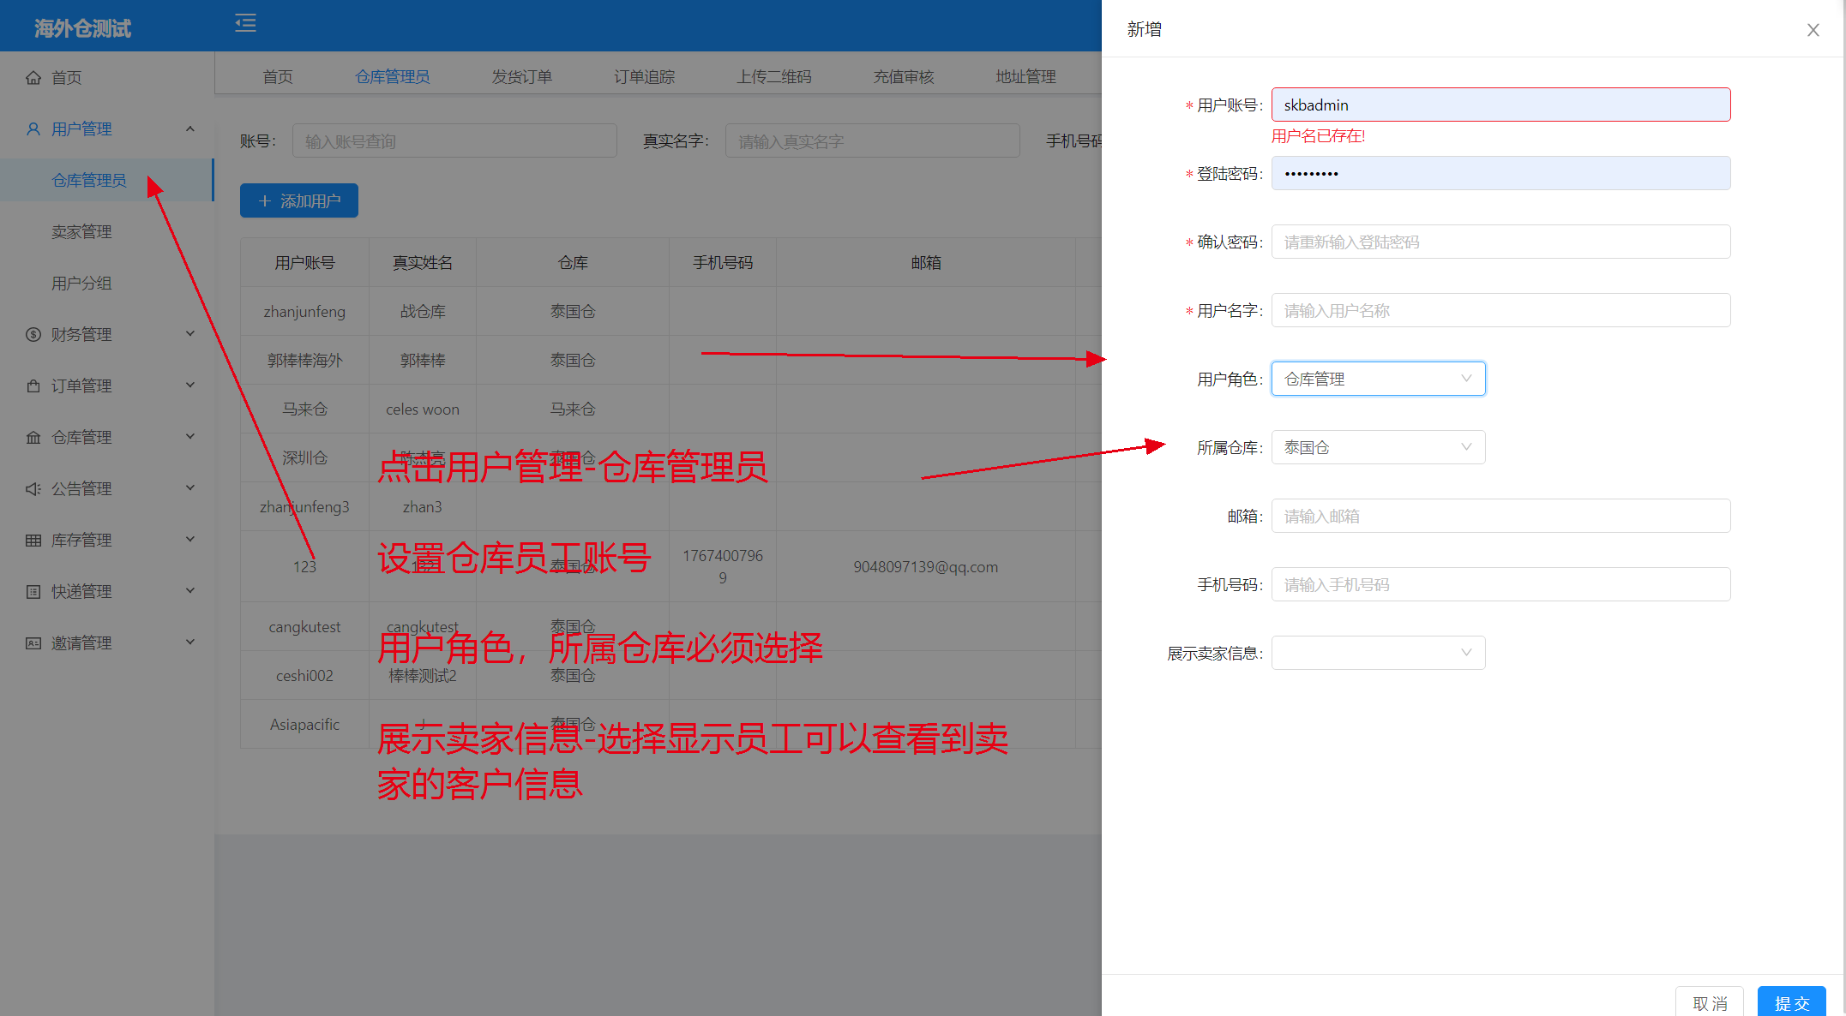
Task: Select the Asiapacific account cell
Action: pyautogui.click(x=304, y=724)
